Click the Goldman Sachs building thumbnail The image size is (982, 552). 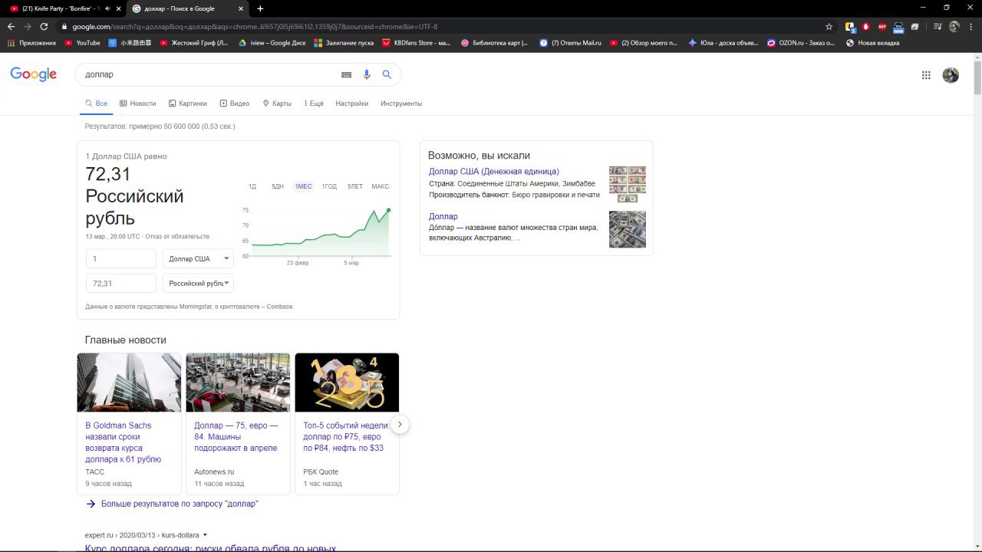[x=129, y=383]
